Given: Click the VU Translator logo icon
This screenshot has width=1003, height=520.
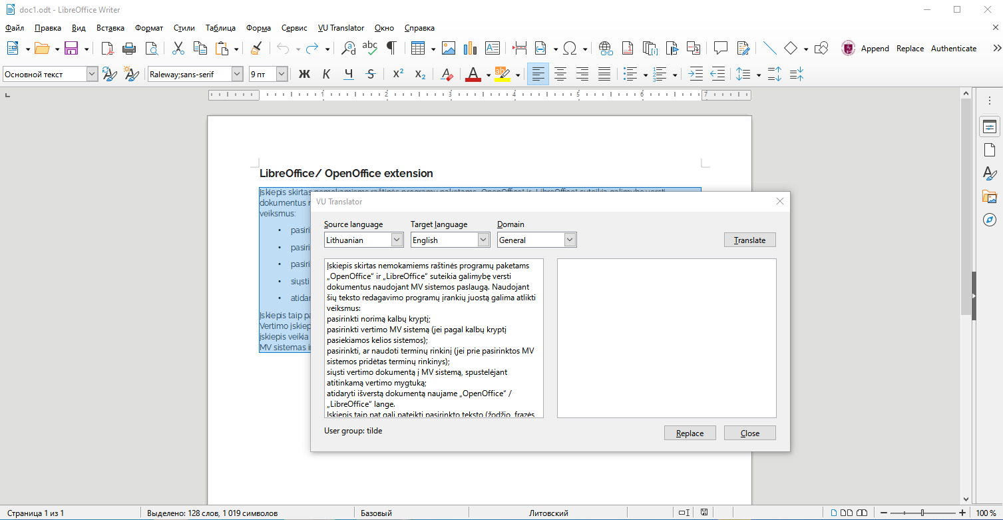Looking at the screenshot, I should (x=848, y=48).
